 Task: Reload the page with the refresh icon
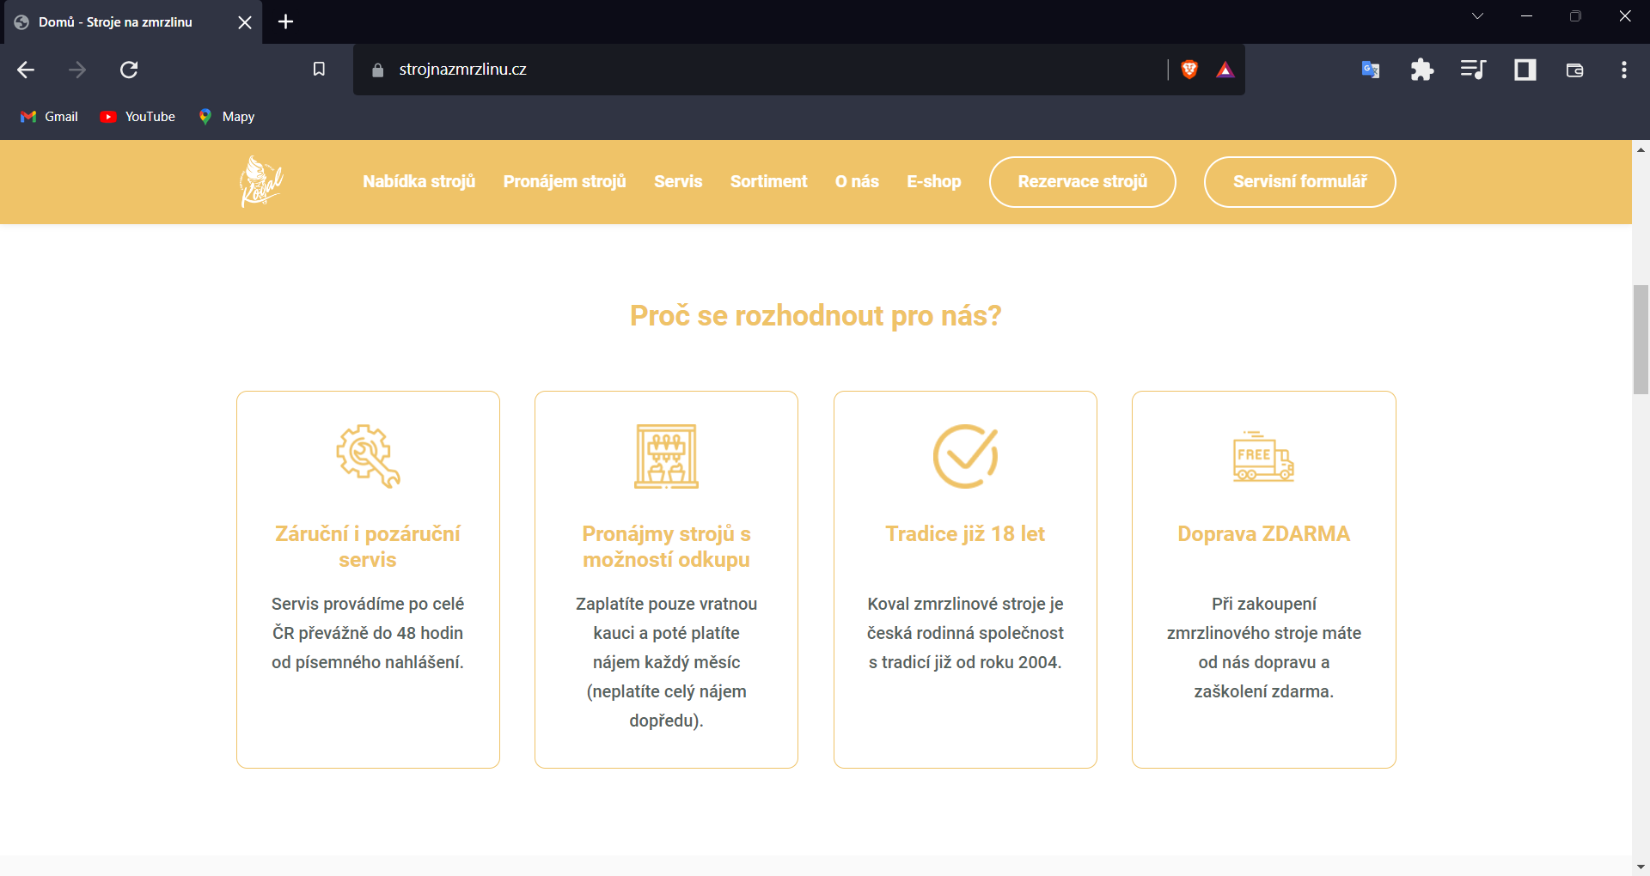(129, 70)
